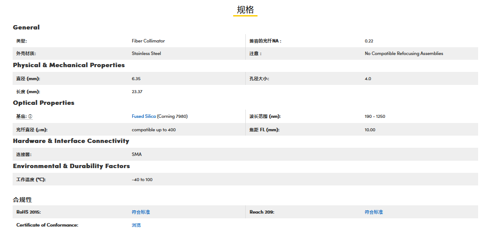Image resolution: width=482 pixels, height=240 pixels.
Task: Click the 焦距 FL (mm) label
Action: [264, 130]
